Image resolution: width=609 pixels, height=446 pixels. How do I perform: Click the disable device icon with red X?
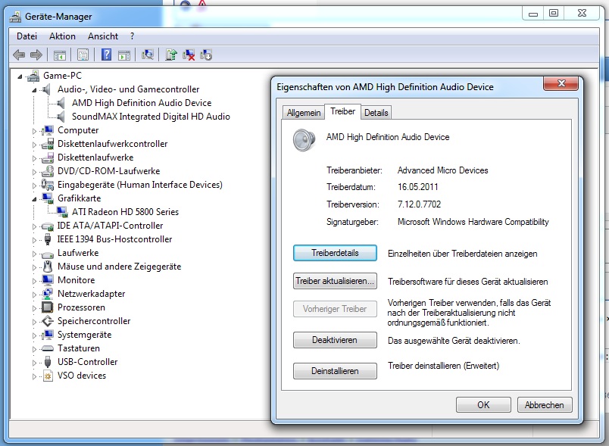(x=189, y=55)
